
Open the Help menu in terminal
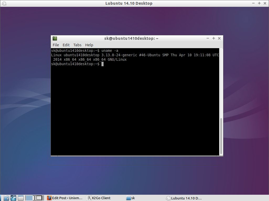pyautogui.click(x=89, y=45)
